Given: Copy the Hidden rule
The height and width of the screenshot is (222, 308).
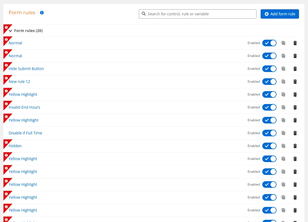Looking at the screenshot, I should click(x=283, y=146).
